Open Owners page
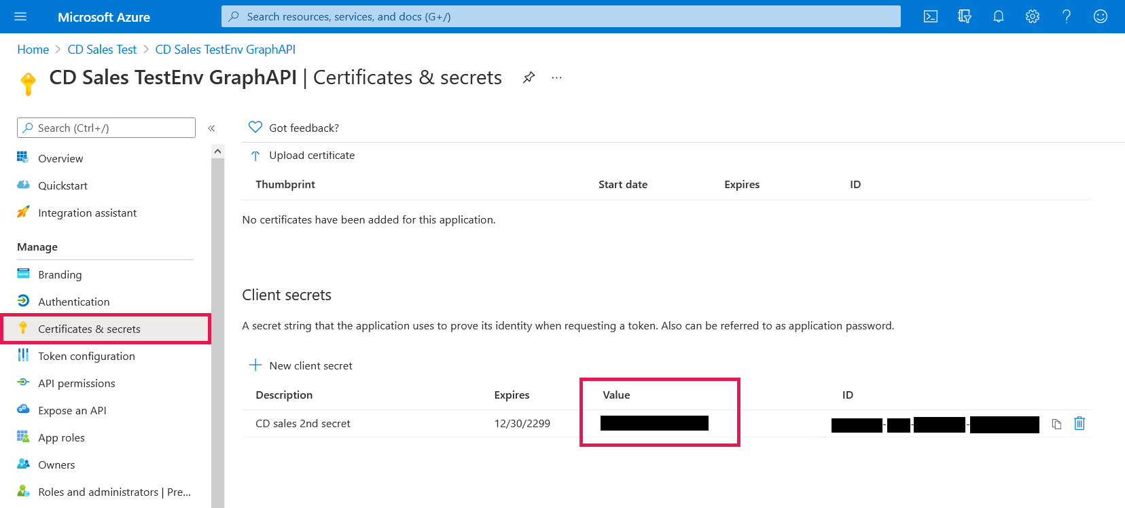This screenshot has width=1125, height=508. point(56,465)
